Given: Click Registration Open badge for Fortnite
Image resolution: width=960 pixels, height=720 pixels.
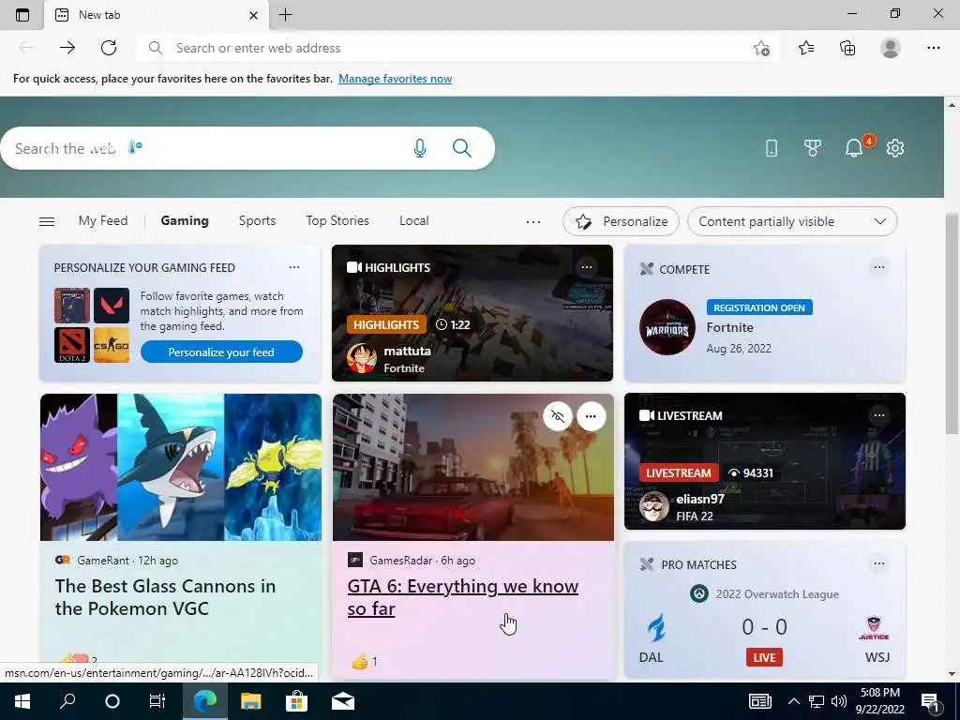Looking at the screenshot, I should pos(759,307).
